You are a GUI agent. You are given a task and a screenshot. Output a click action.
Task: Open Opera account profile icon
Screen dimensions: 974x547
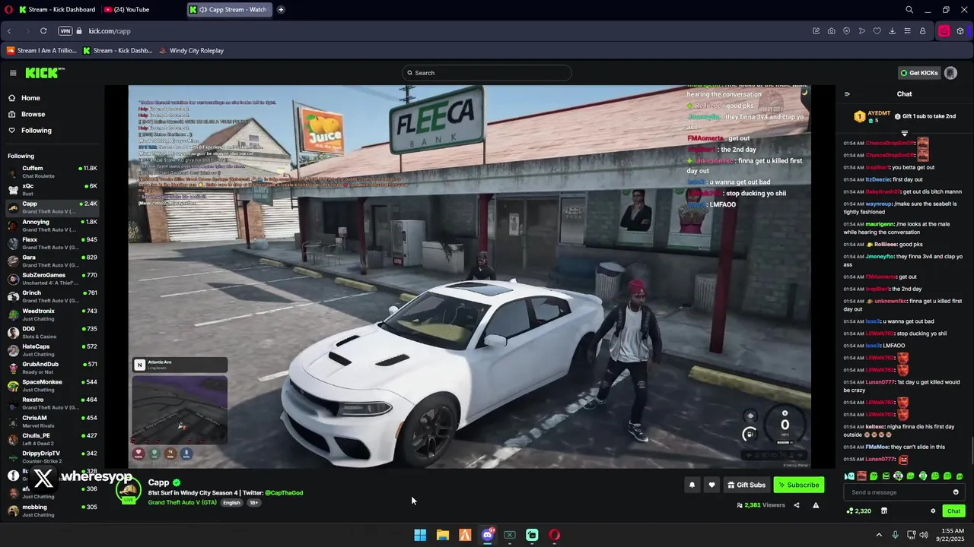(x=922, y=31)
